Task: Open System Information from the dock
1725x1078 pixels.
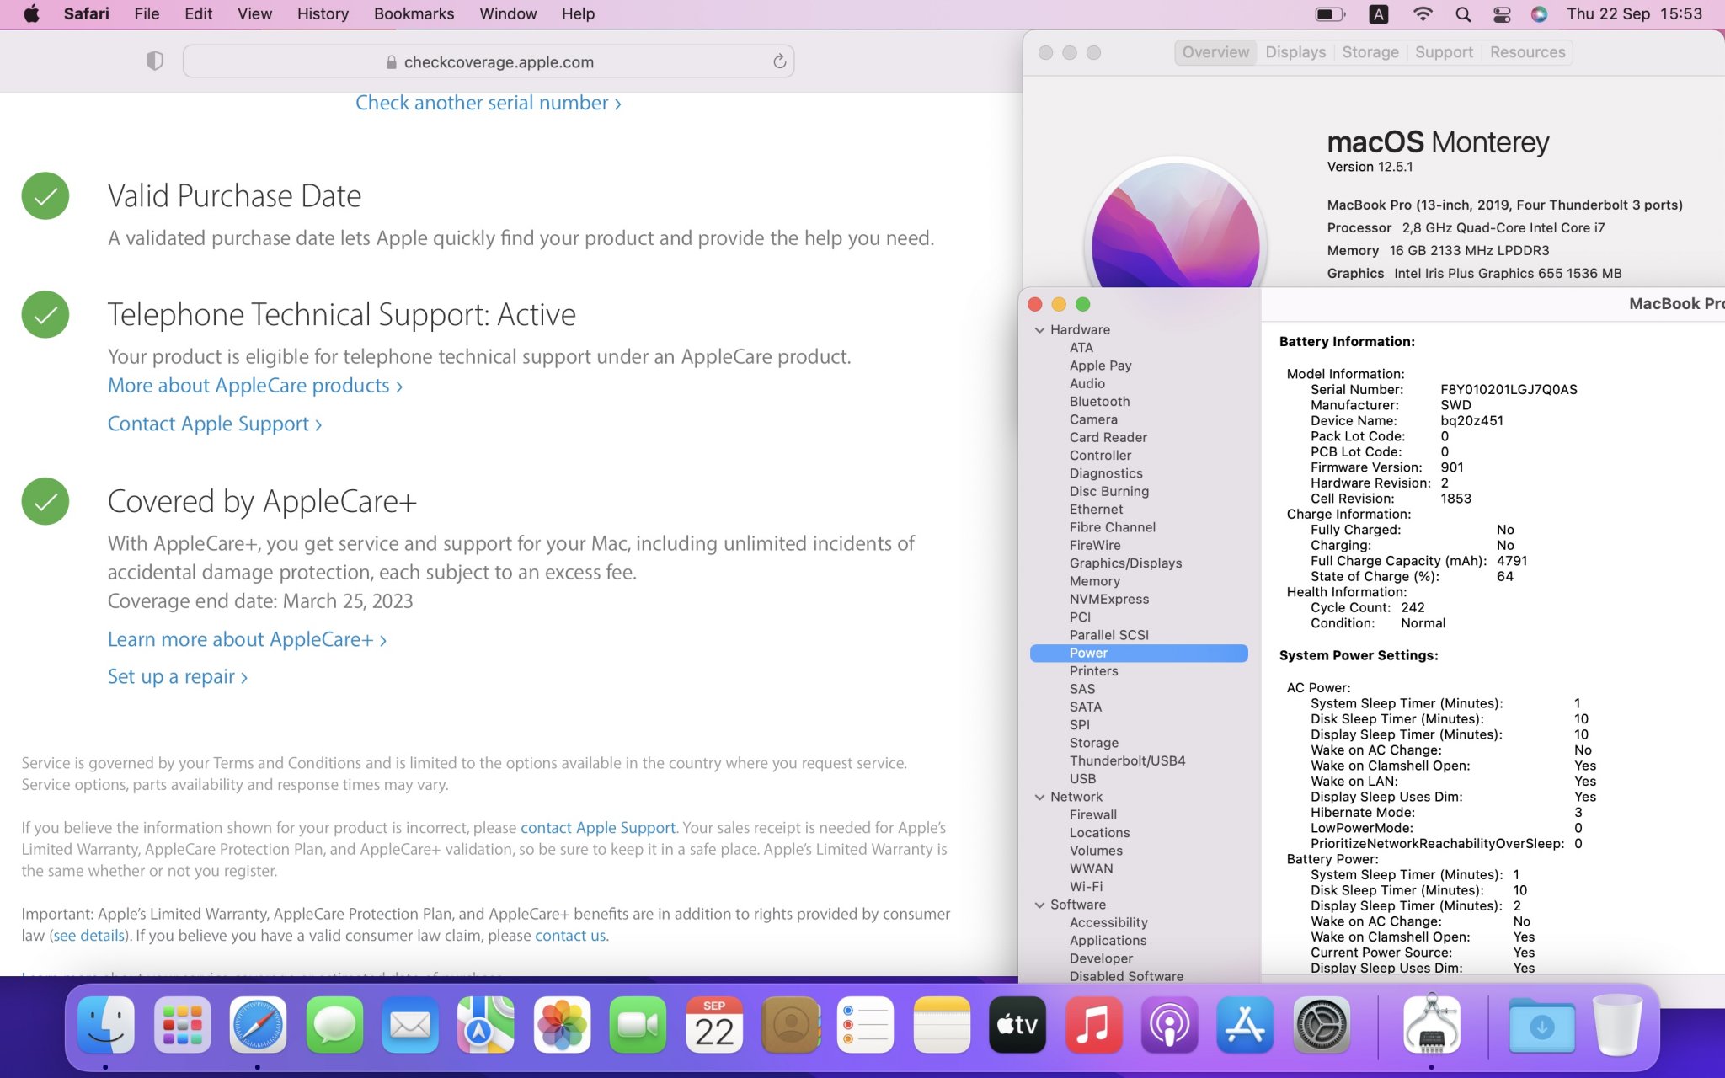Action: pos(1431,1025)
